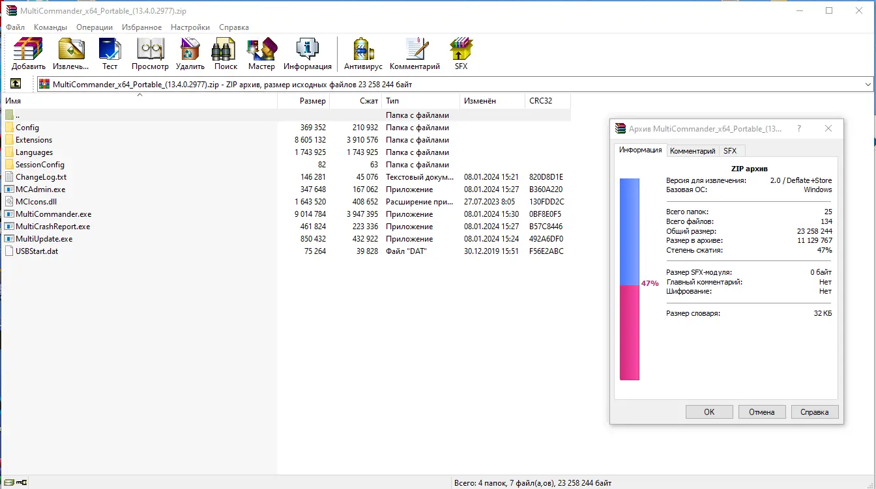Select the MultiCommander.exe file name
This screenshot has height=489, width=876.
(53, 214)
